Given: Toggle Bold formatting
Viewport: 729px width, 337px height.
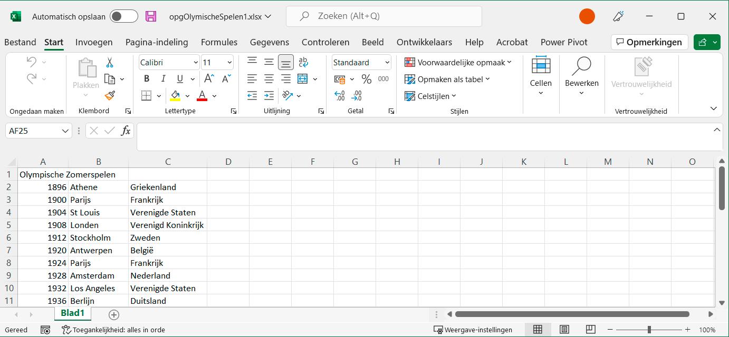Looking at the screenshot, I should click(x=147, y=79).
